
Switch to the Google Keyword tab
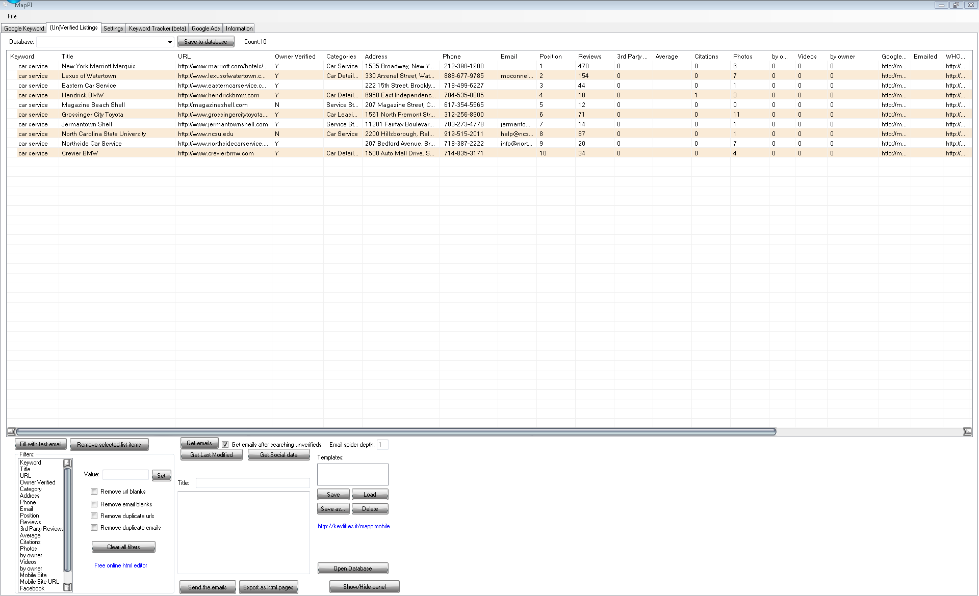24,29
